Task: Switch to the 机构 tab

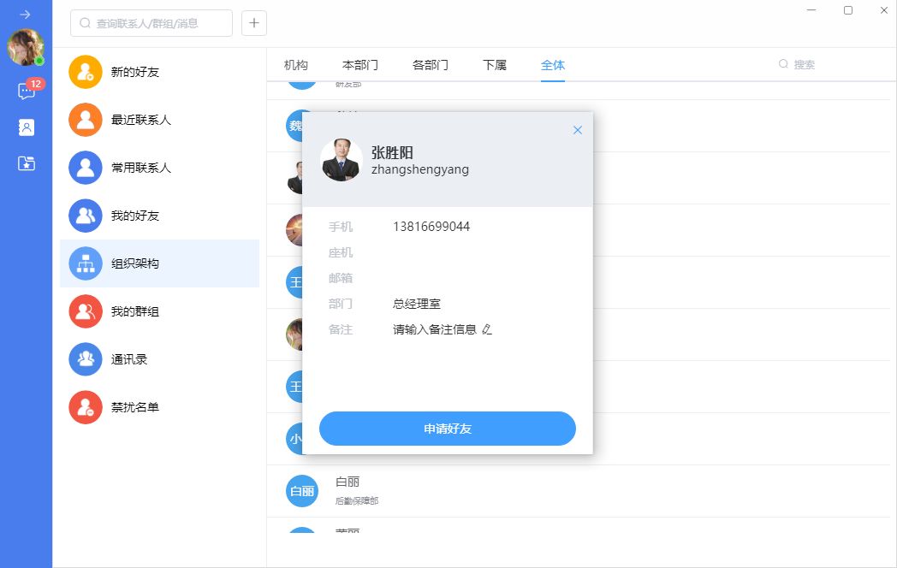Action: pyautogui.click(x=296, y=65)
